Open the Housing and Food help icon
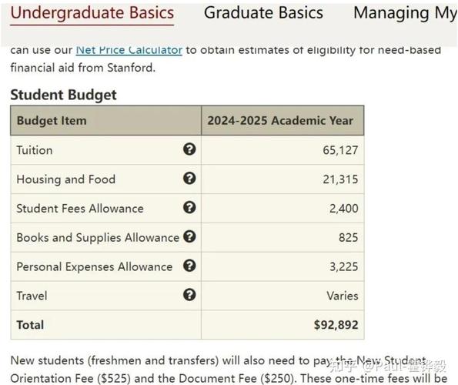Screen dimensions: 458x385 189,178
